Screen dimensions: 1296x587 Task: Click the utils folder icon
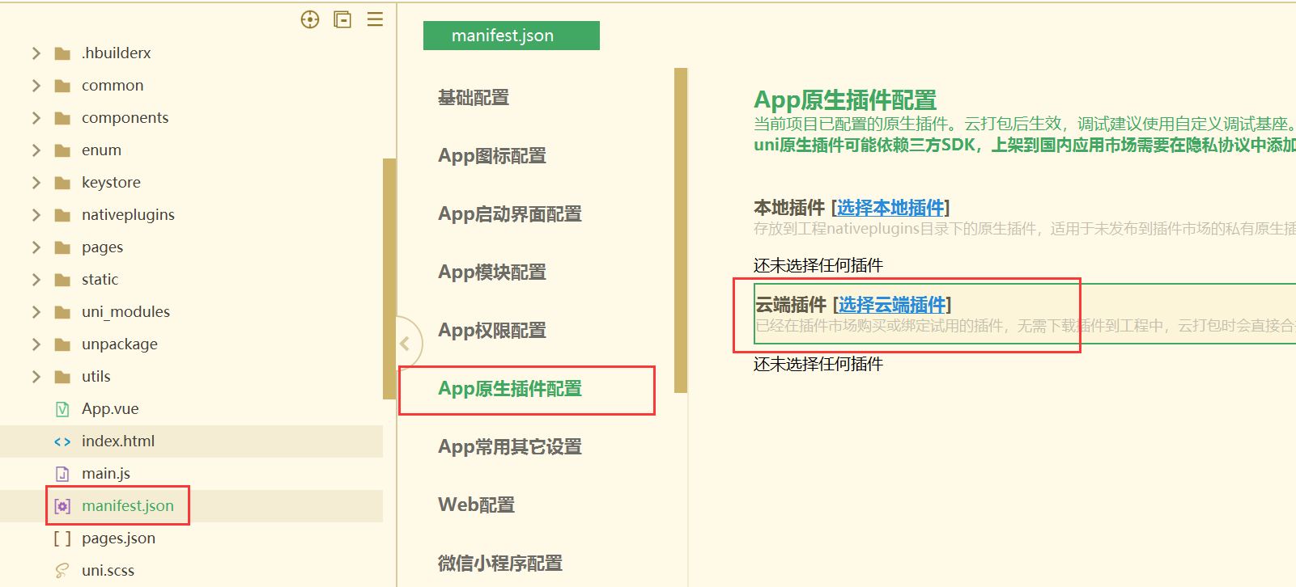coord(62,377)
